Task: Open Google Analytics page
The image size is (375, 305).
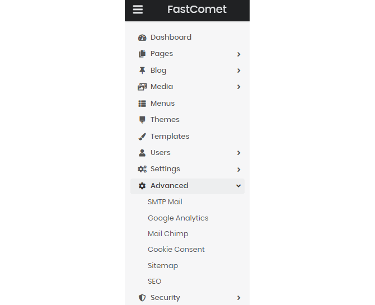Action: 178,218
